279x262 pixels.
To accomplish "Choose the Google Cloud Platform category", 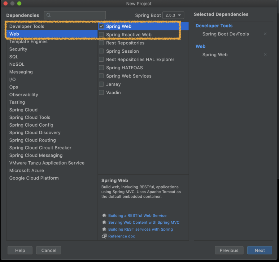I will pos(52,178).
